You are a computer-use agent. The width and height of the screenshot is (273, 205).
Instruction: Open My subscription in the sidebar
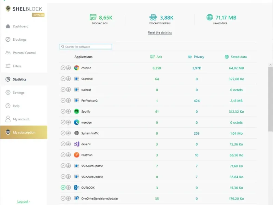tap(24, 133)
